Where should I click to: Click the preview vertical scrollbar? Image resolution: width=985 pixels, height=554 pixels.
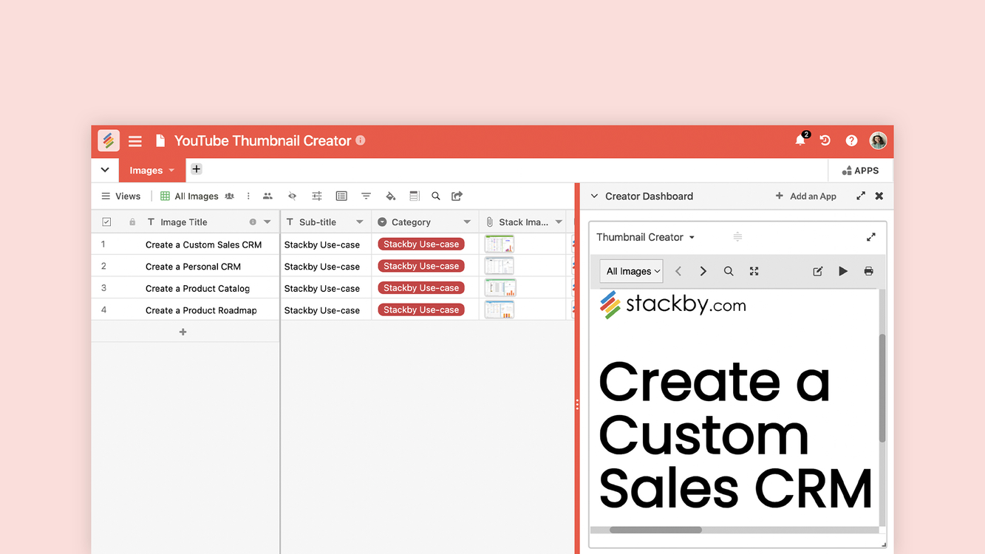tap(882, 388)
